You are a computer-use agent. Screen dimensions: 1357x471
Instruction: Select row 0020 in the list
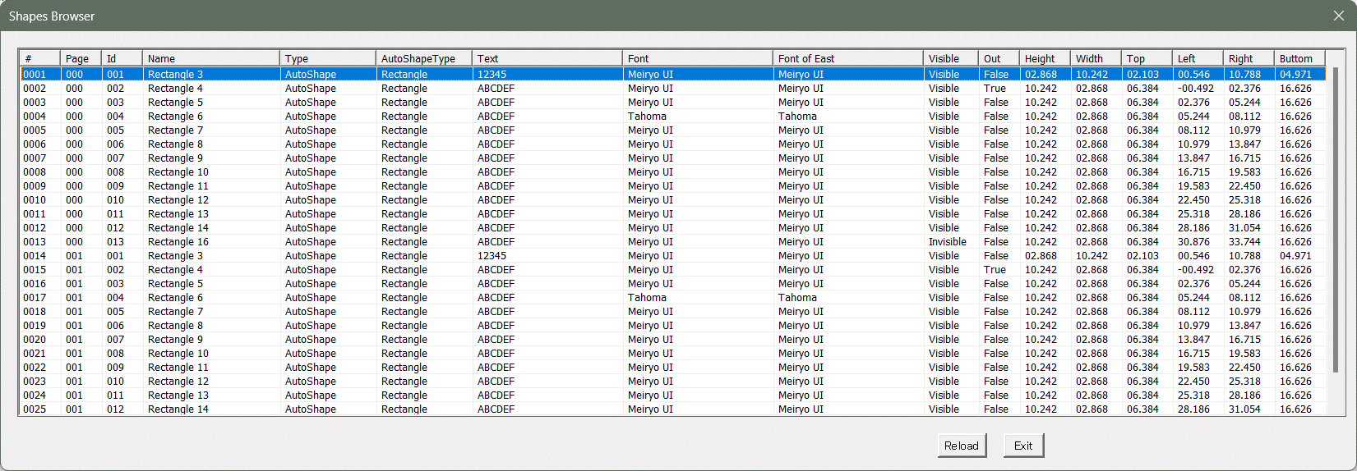pos(35,340)
